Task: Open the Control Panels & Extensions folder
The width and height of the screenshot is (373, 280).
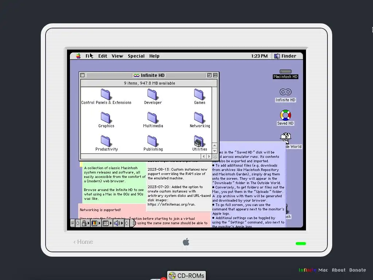Action: point(105,94)
